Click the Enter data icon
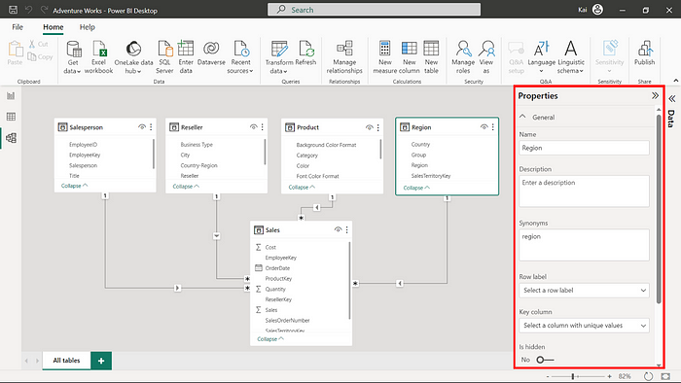The width and height of the screenshot is (681, 383). point(186,49)
